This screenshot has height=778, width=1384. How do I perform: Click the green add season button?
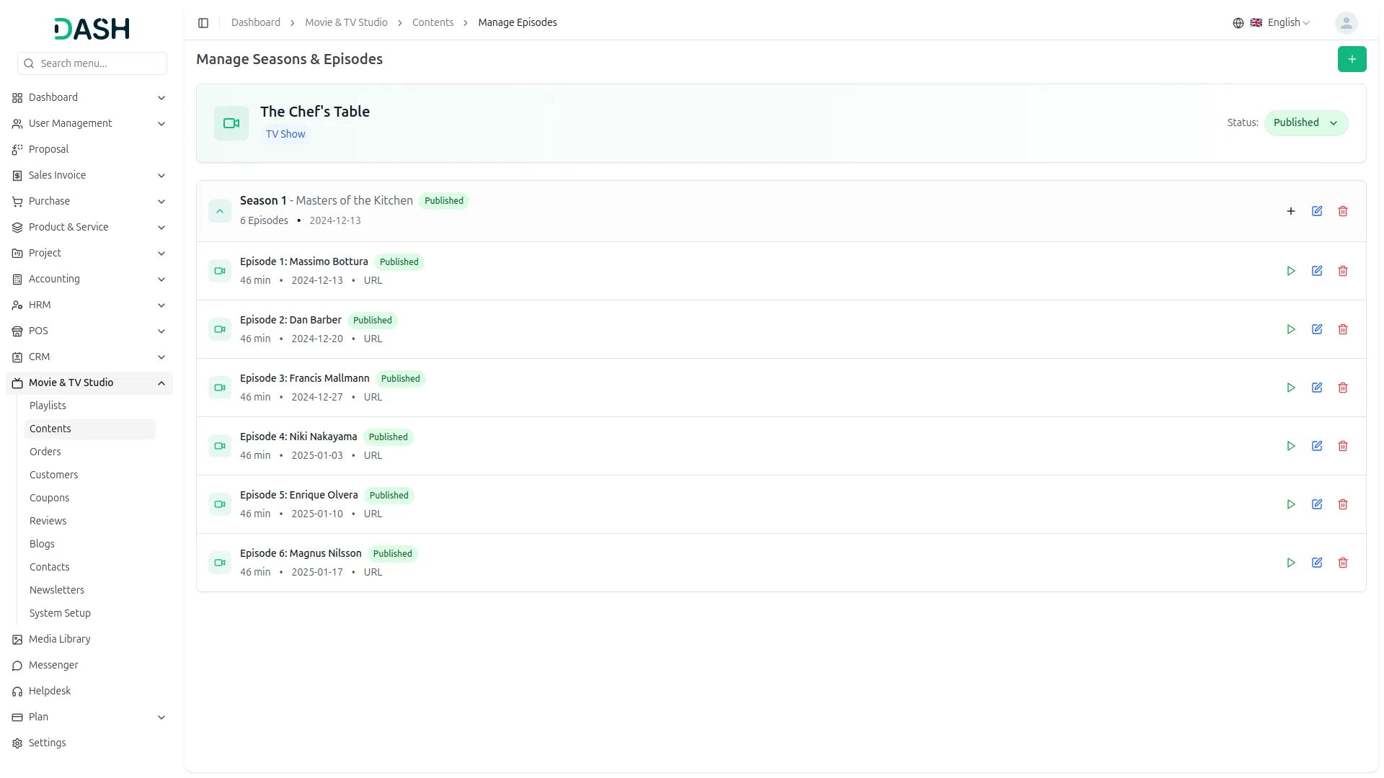[x=1352, y=59]
